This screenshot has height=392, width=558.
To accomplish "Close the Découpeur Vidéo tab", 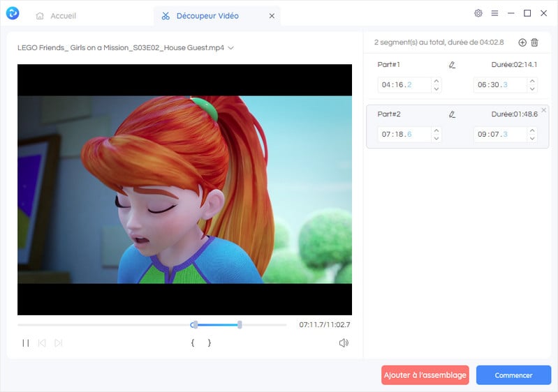I will click(272, 16).
